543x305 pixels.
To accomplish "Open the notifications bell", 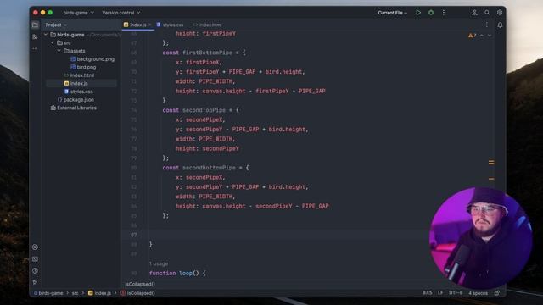I will pyautogui.click(x=500, y=25).
